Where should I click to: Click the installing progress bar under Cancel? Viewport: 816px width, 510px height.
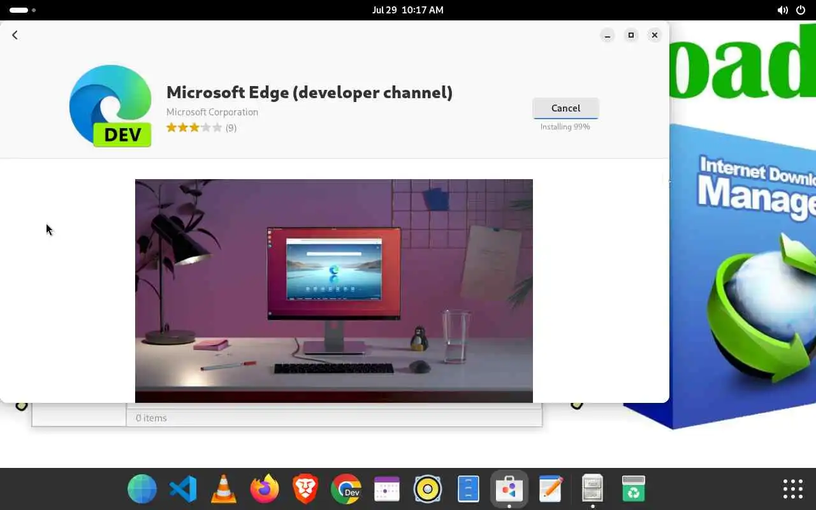[565, 118]
